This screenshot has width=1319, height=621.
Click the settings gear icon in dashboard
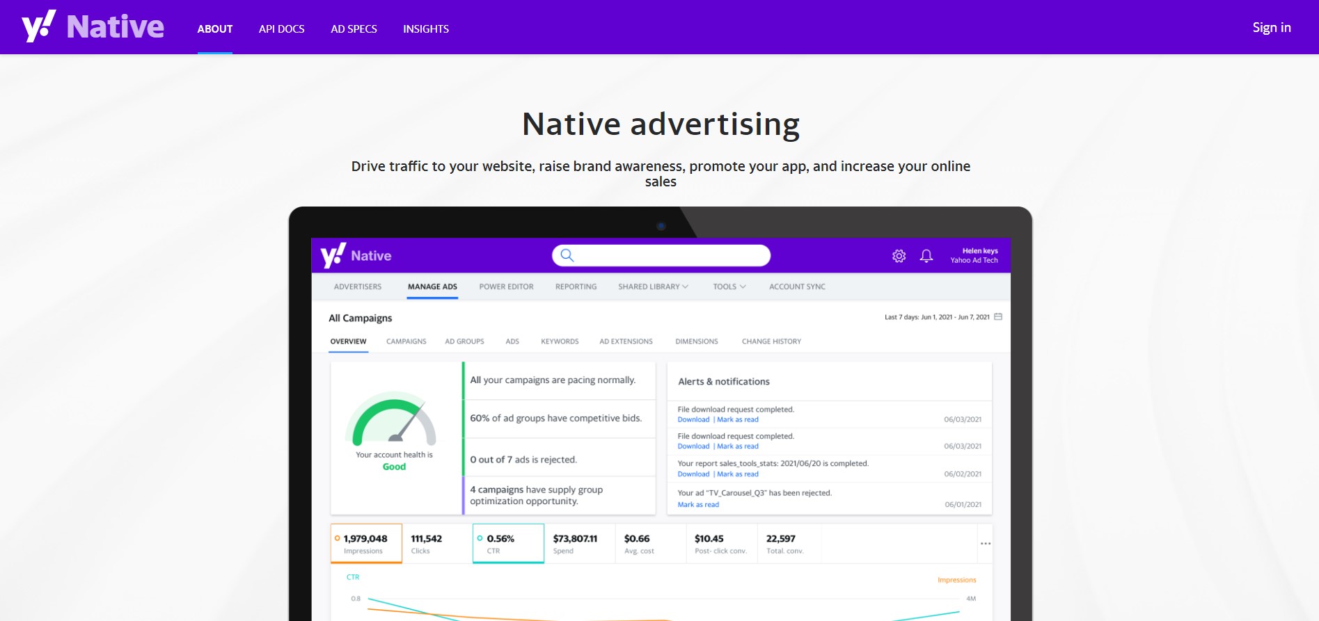coord(899,256)
